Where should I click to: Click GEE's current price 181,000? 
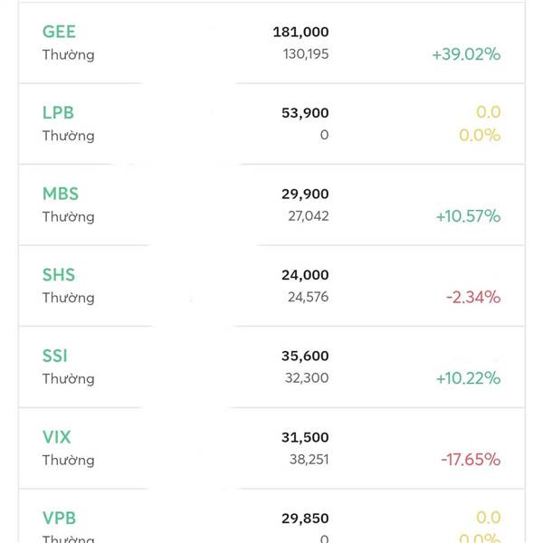click(300, 32)
